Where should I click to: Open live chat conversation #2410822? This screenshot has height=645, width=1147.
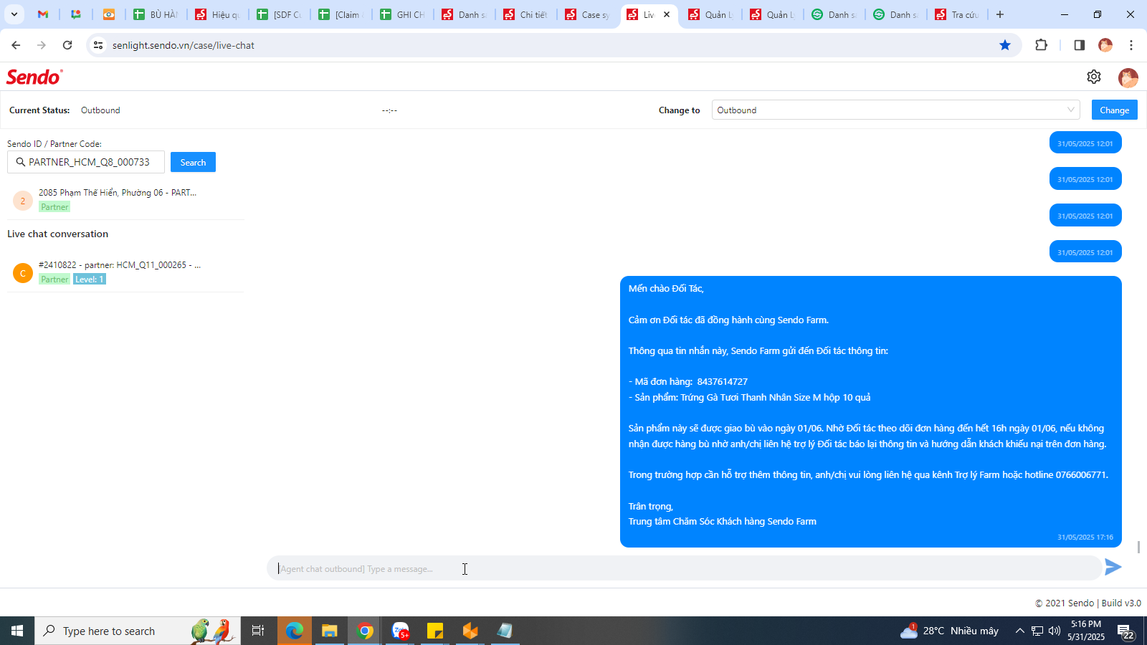point(125,272)
